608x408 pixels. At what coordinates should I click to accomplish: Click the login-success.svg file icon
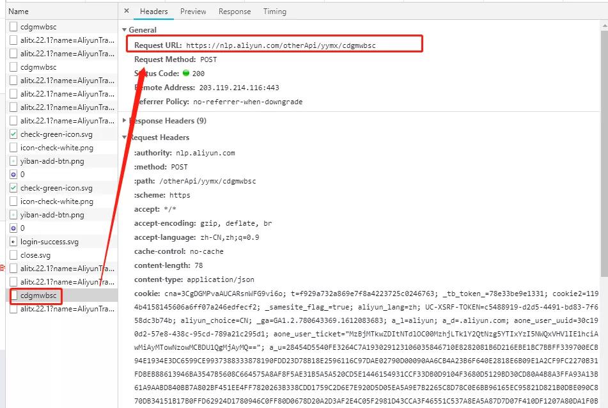[x=13, y=242]
